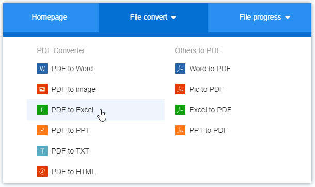Select PPT to PDF entry
The height and width of the screenshot is (187, 315).
click(x=208, y=130)
